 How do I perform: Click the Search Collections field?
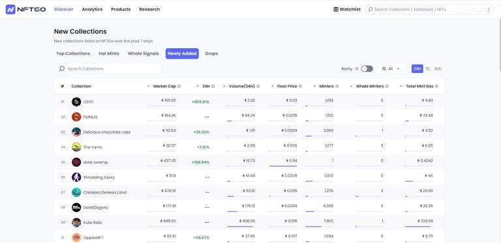108,69
